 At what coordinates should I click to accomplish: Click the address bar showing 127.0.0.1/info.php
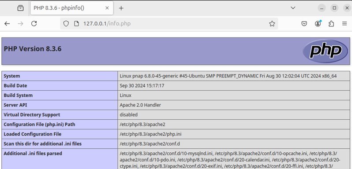[x=169, y=23]
